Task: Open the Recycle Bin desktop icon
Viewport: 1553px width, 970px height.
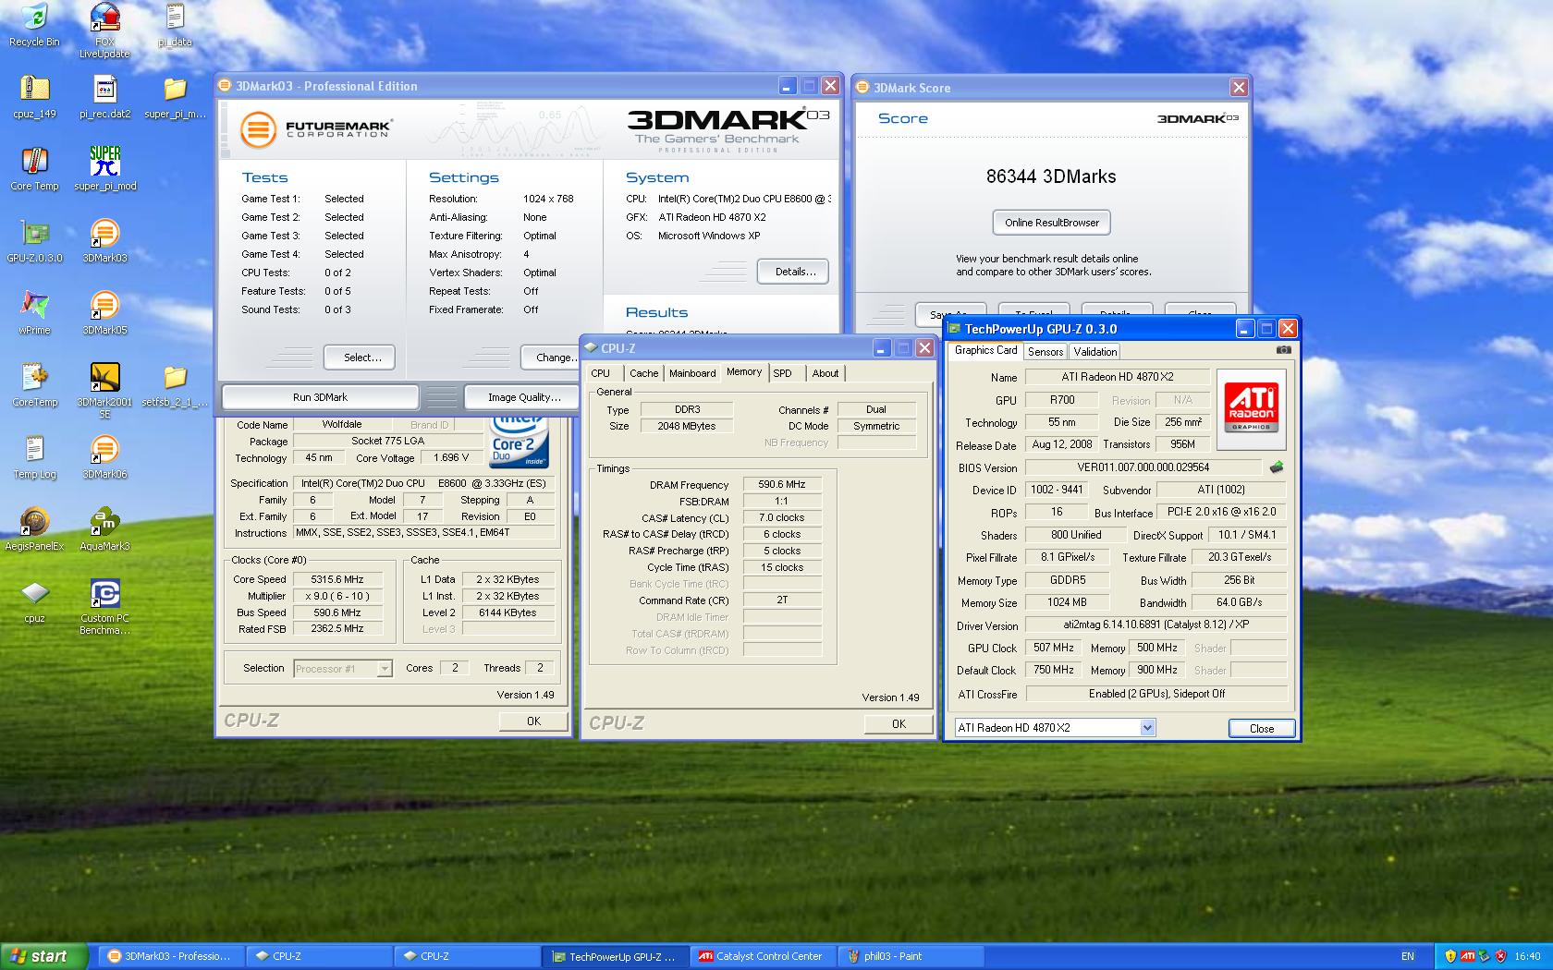Action: (x=34, y=25)
